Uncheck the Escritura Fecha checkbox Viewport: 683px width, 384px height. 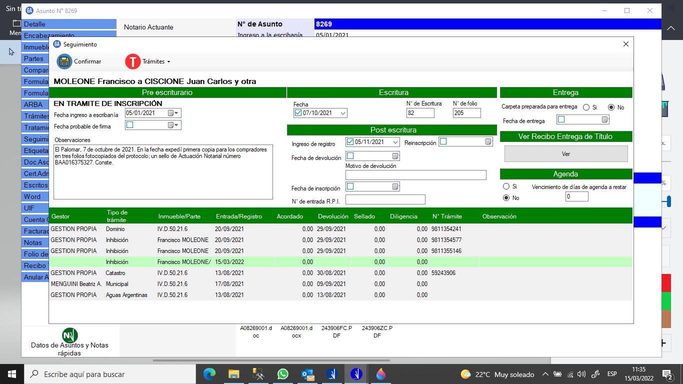coord(298,113)
